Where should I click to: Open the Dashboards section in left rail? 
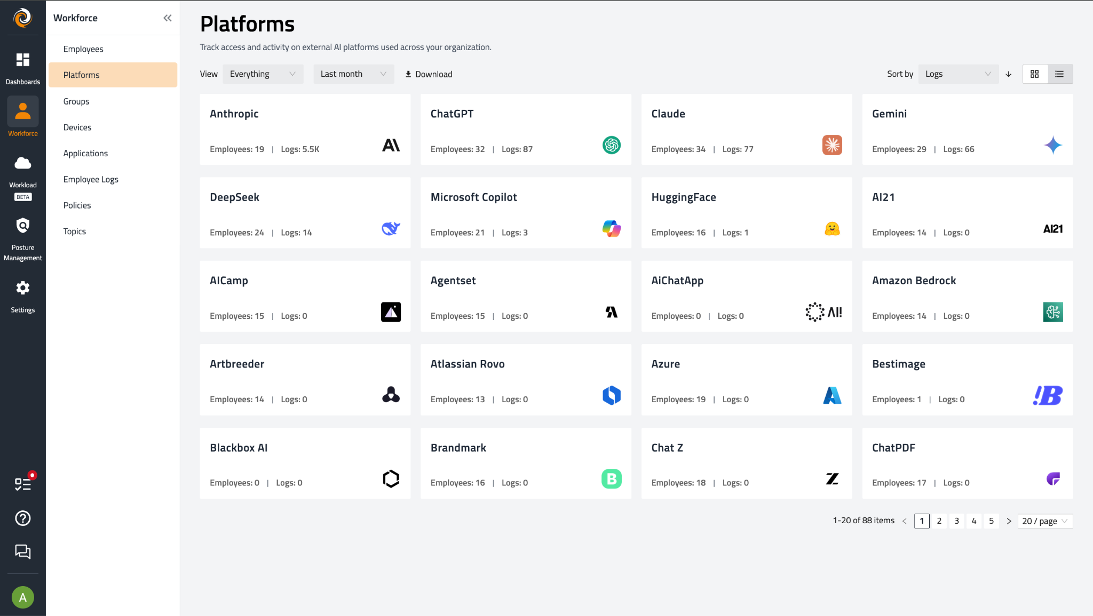click(22, 68)
